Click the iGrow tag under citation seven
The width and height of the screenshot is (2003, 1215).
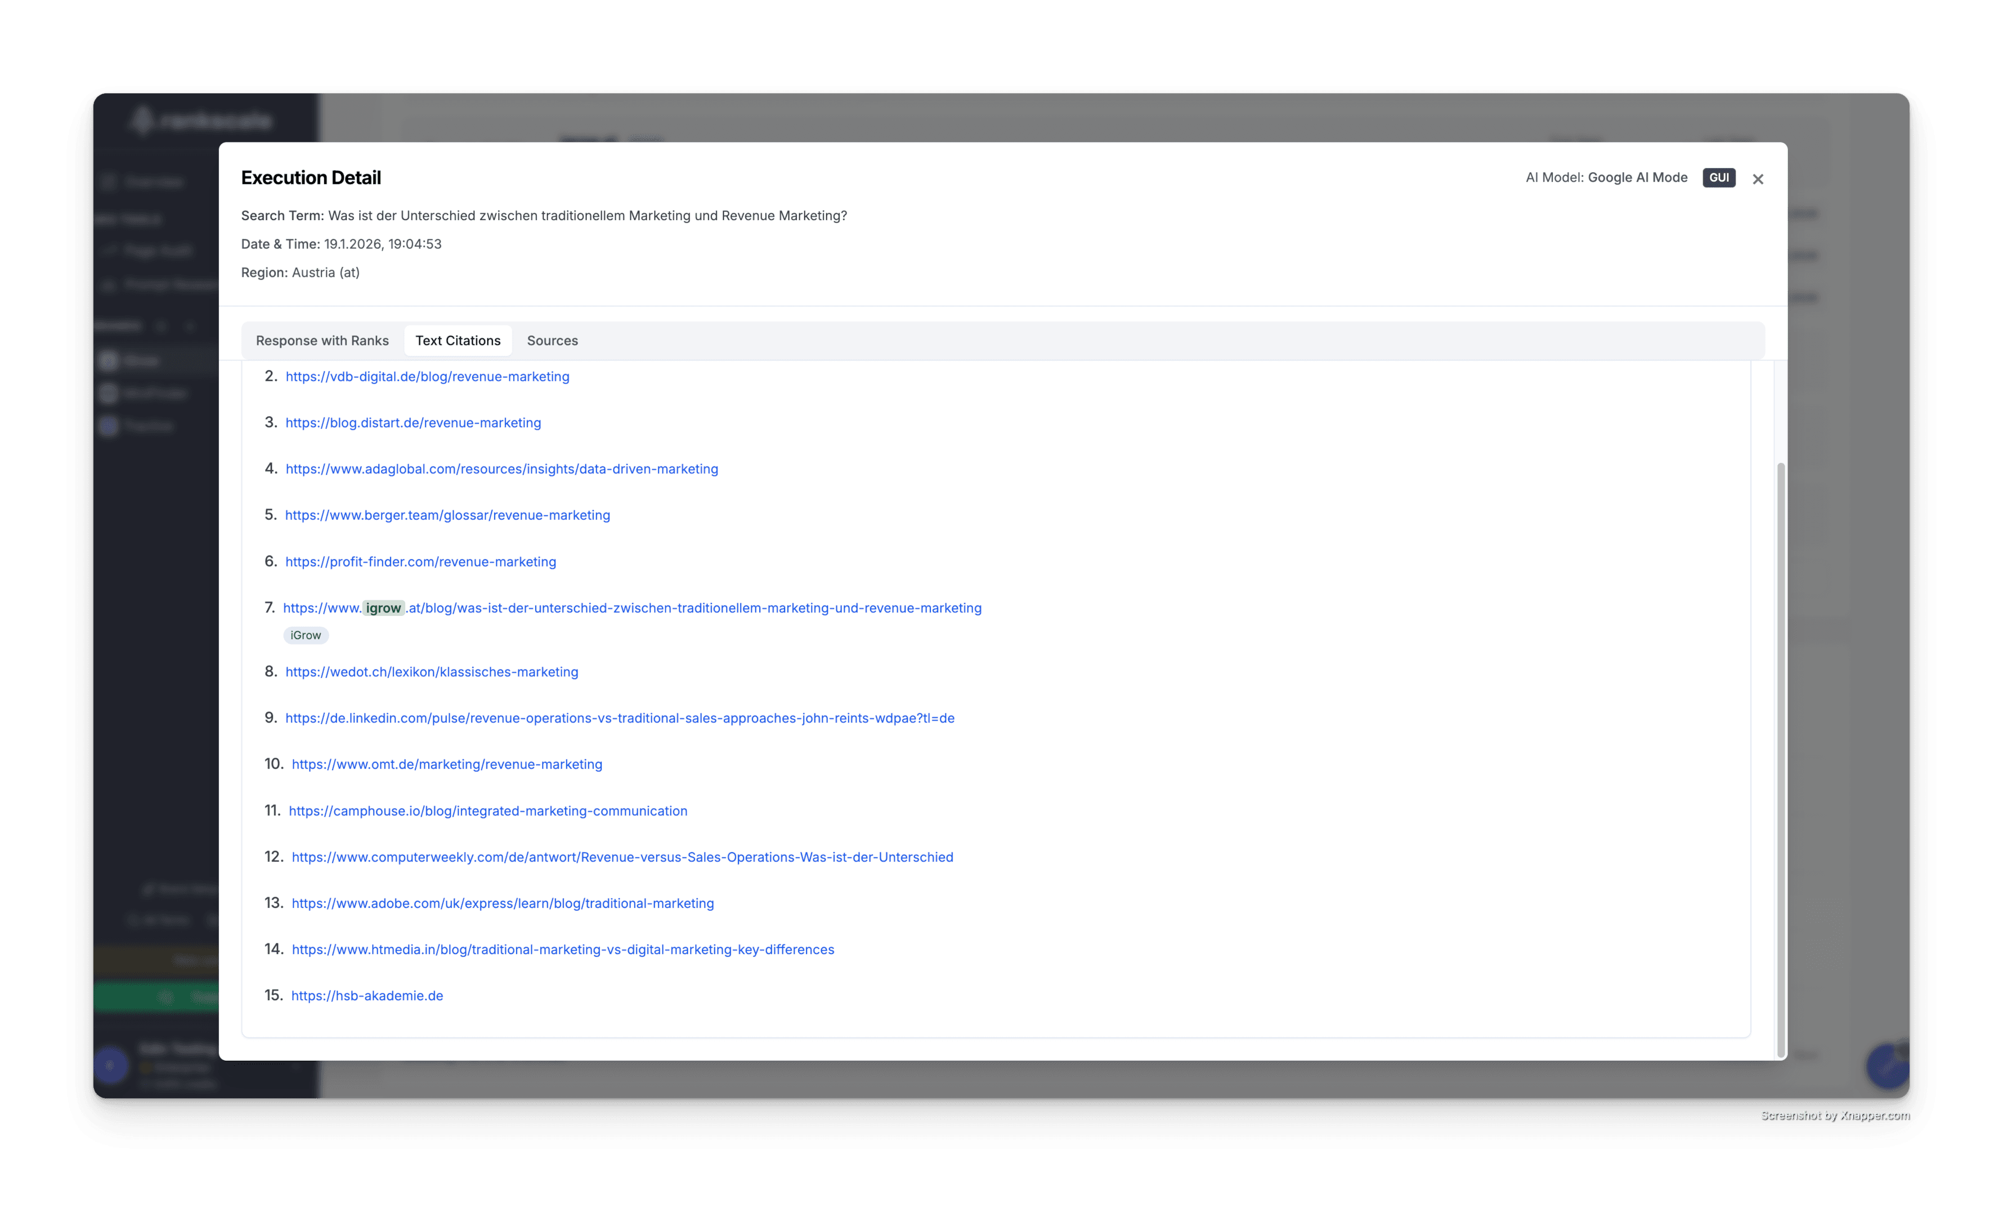[306, 634]
